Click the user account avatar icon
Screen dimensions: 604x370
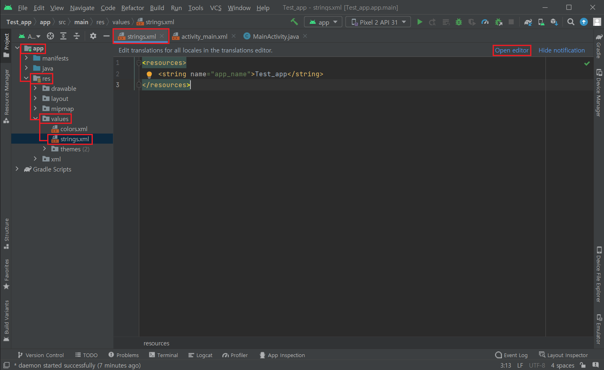coord(597,22)
